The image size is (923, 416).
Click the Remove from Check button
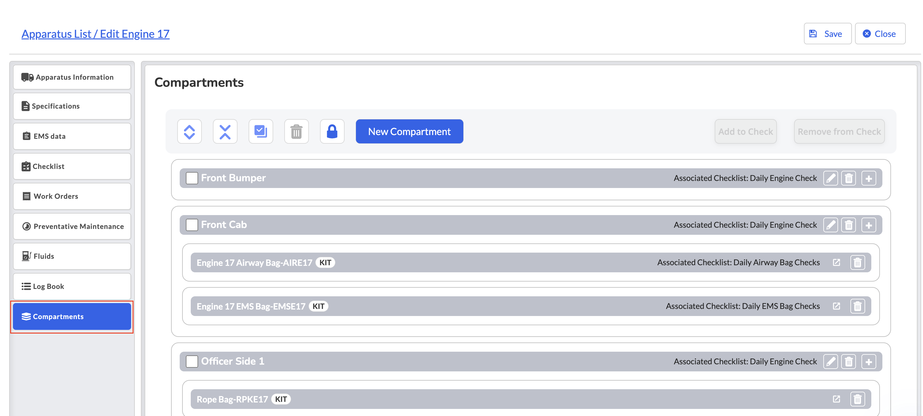839,131
